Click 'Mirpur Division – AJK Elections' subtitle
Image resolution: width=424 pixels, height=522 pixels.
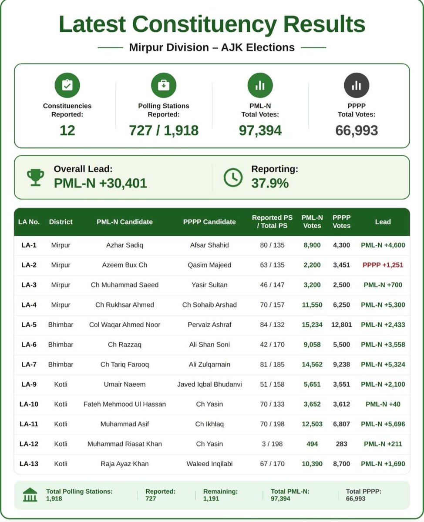(212, 47)
